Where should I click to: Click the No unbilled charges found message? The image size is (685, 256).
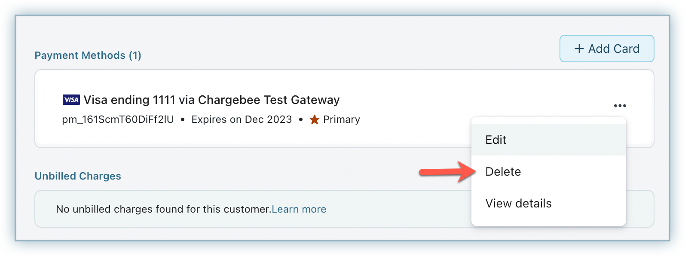pyautogui.click(x=163, y=209)
